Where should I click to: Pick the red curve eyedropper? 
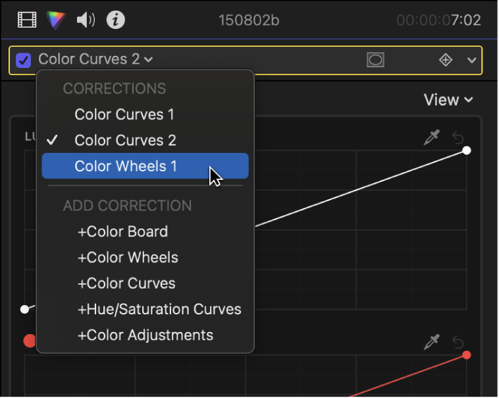pyautogui.click(x=432, y=341)
